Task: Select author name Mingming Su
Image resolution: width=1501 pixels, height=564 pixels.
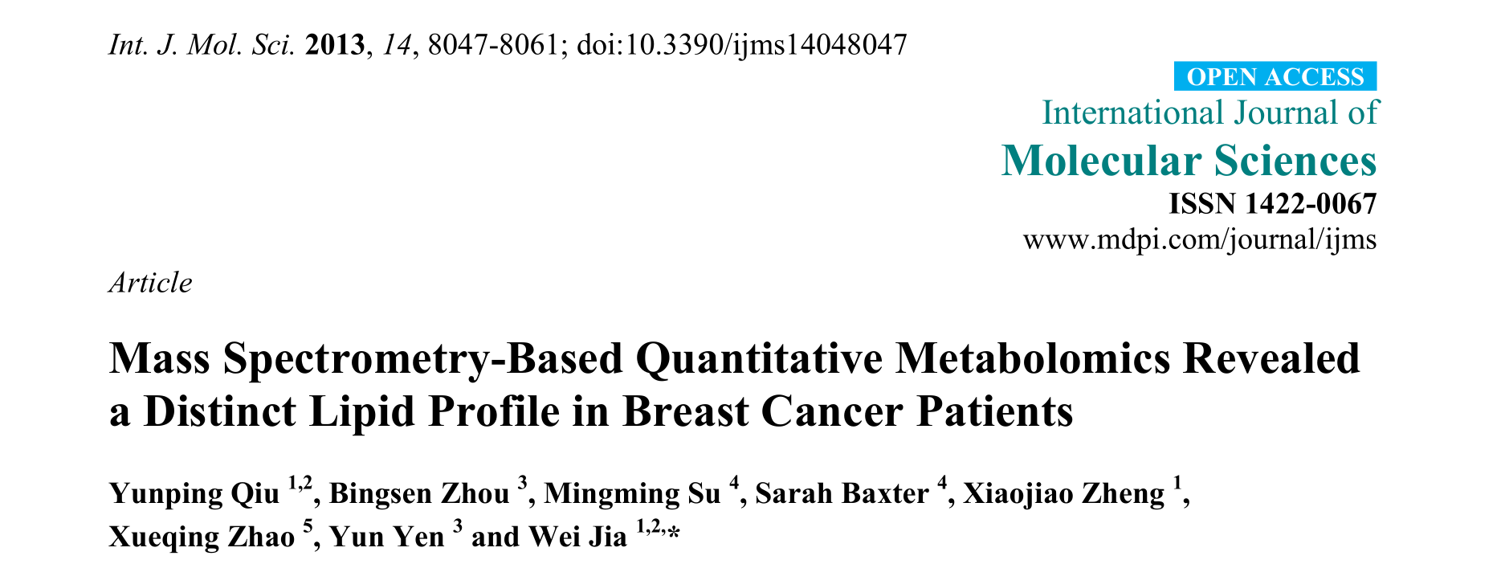Action: [632, 493]
